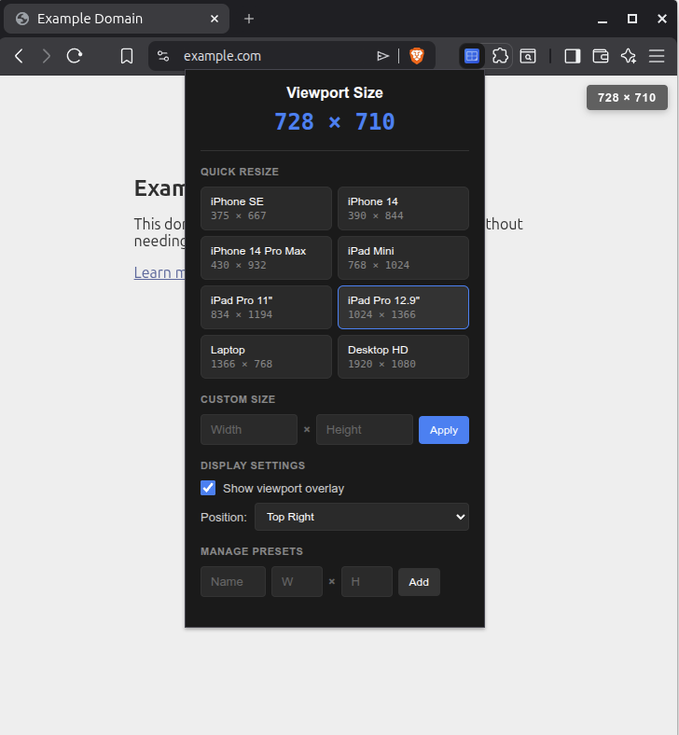679x735 pixels.
Task: Select the iPad Mini 768 × 1024 preset
Action: [403, 257]
